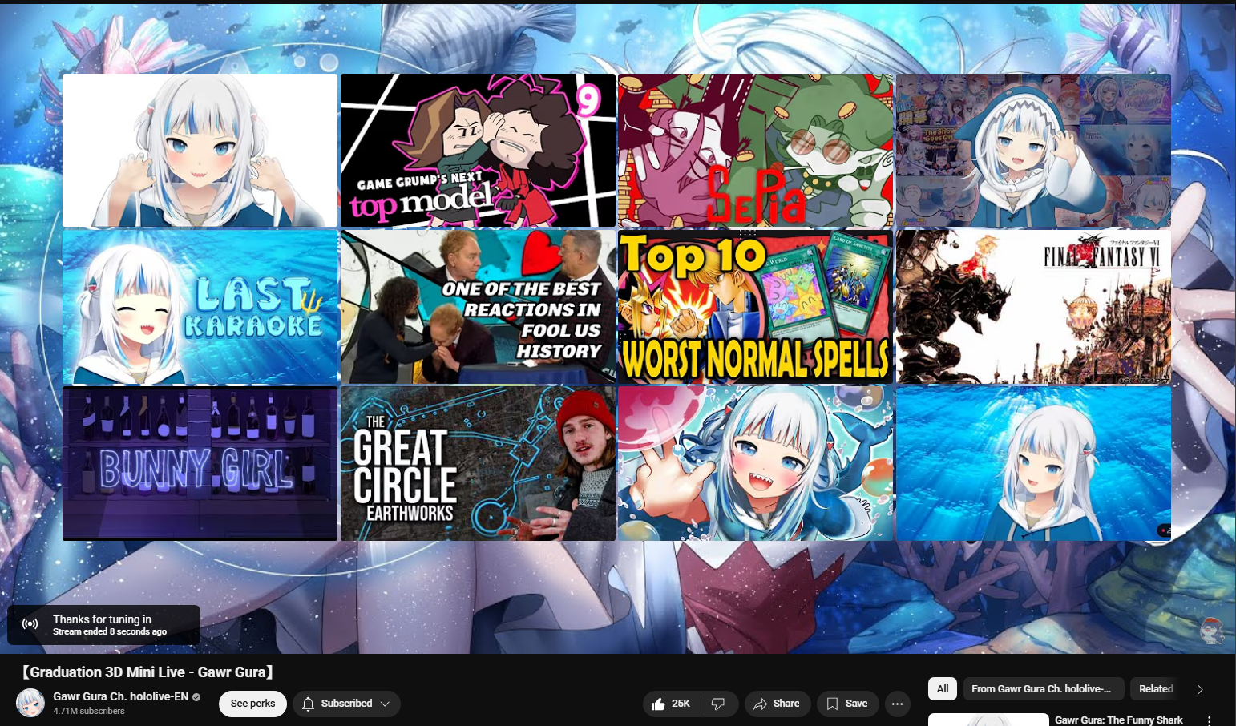Open the Subscribed notification dropdown
Image resolution: width=1236 pixels, height=726 pixels.
[346, 704]
